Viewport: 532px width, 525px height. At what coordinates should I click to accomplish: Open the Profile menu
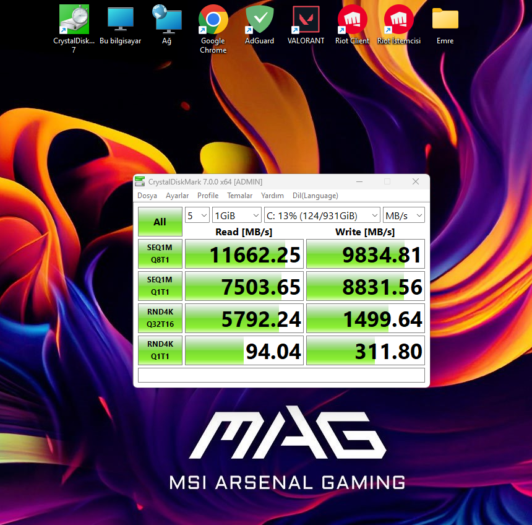[208, 196]
